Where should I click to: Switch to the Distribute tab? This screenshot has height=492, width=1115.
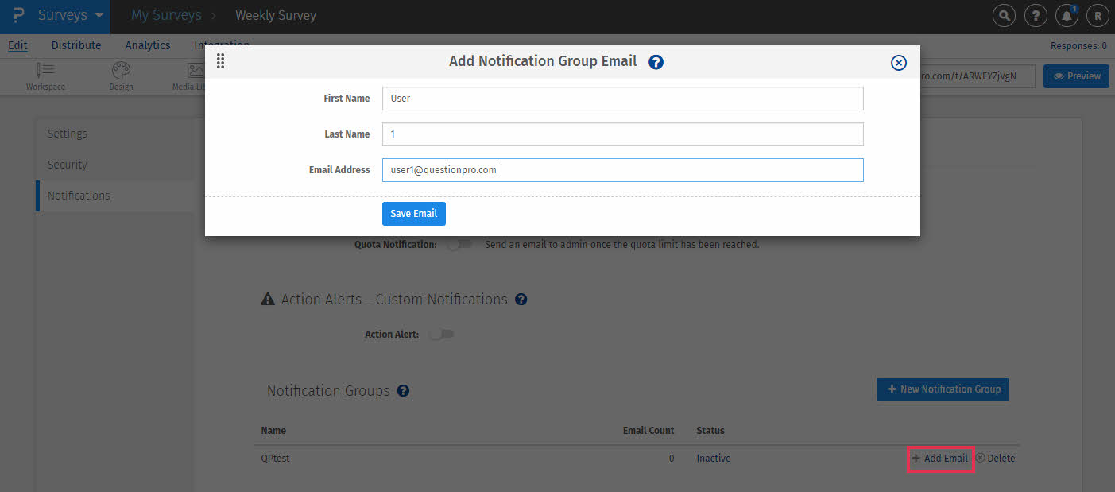(75, 45)
